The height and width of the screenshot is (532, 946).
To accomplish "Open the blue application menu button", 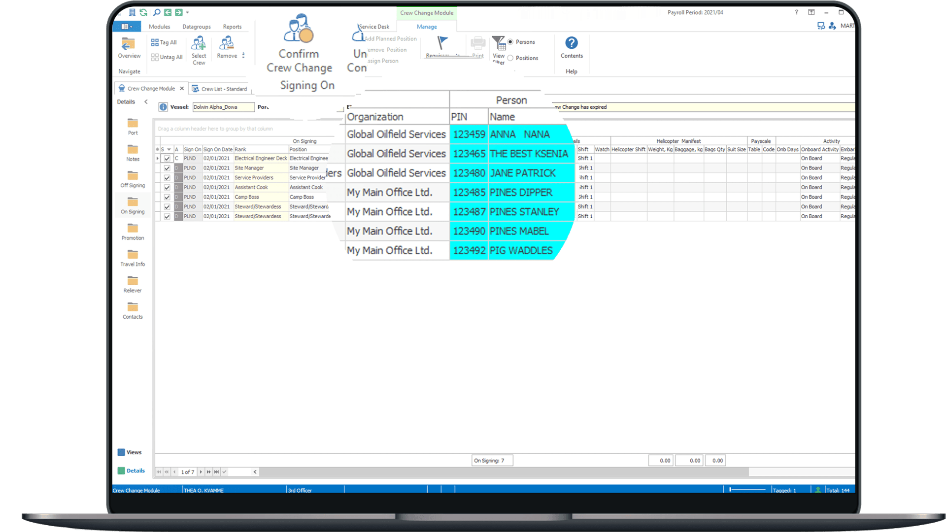I will point(127,27).
